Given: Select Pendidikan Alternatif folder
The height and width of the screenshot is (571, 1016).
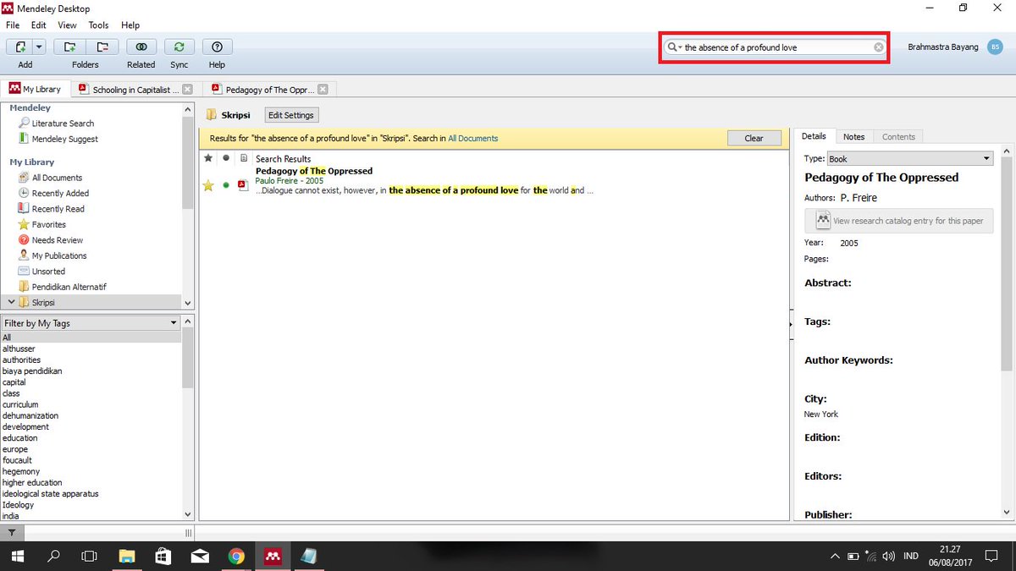Looking at the screenshot, I should click(69, 287).
